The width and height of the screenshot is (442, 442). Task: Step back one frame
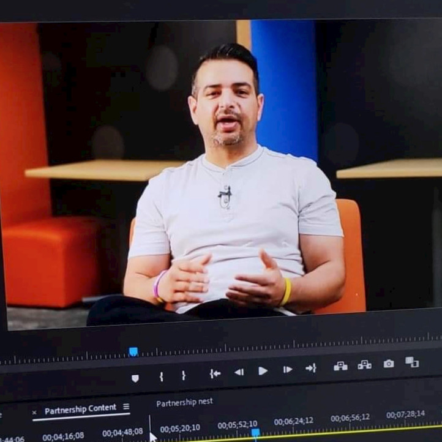[x=239, y=372]
